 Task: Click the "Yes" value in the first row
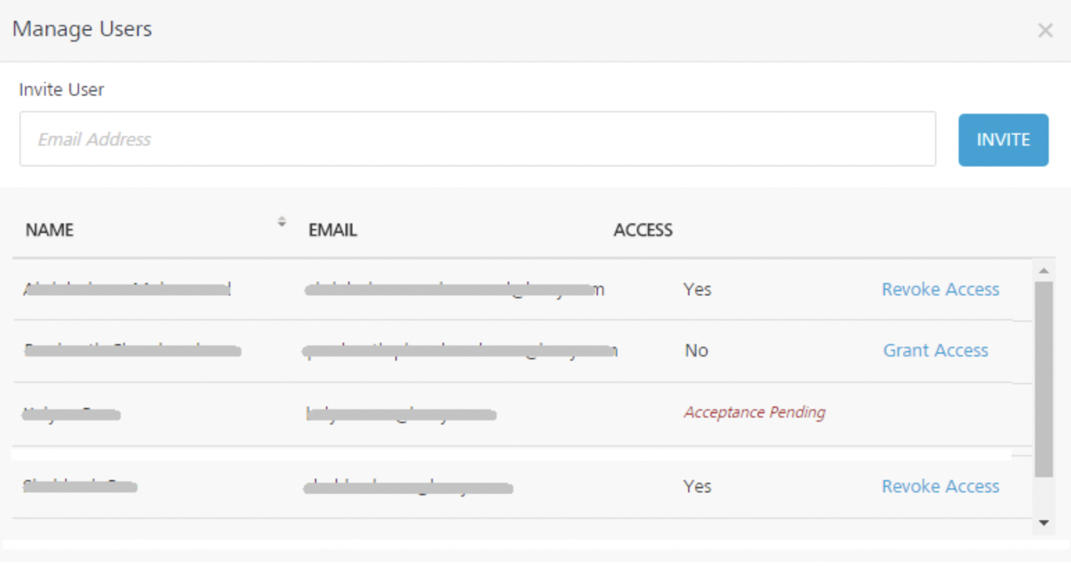[x=697, y=289]
